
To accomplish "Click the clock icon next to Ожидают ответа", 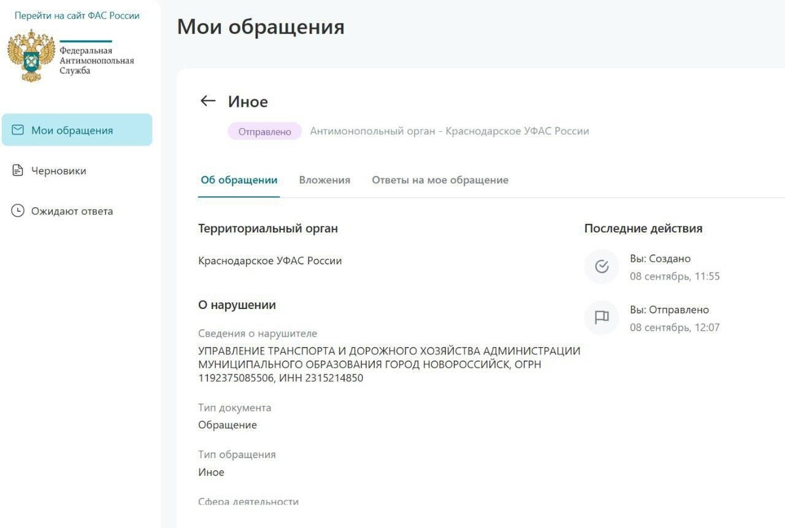I will pyautogui.click(x=18, y=211).
